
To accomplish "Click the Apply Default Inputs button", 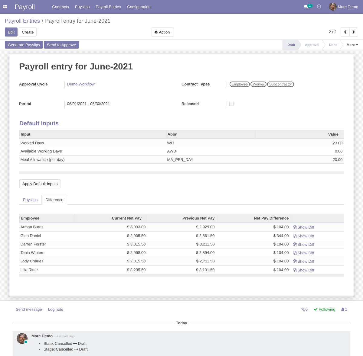I will coord(40,184).
